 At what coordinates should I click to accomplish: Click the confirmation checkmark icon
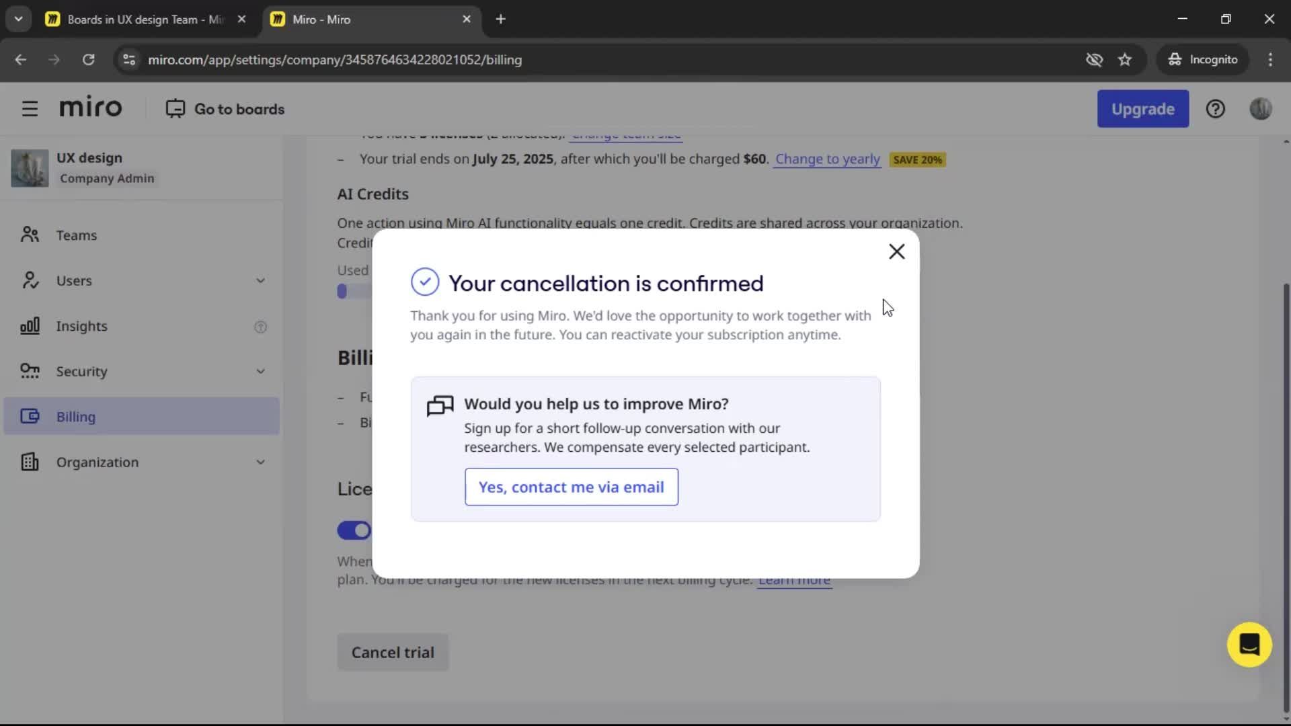tap(425, 282)
